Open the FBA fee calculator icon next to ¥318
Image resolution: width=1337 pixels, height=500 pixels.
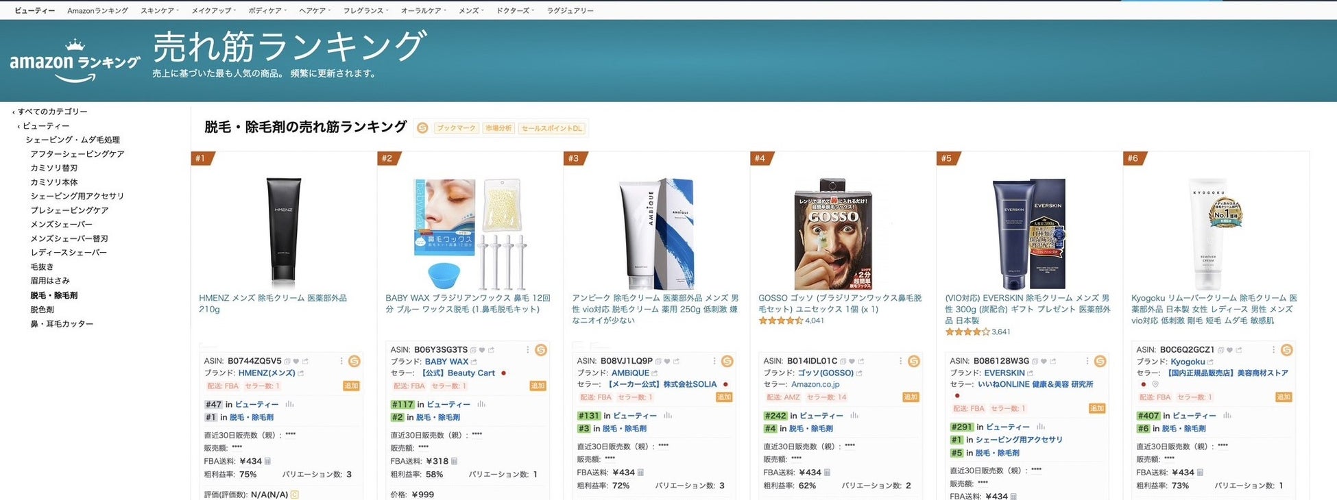click(454, 462)
